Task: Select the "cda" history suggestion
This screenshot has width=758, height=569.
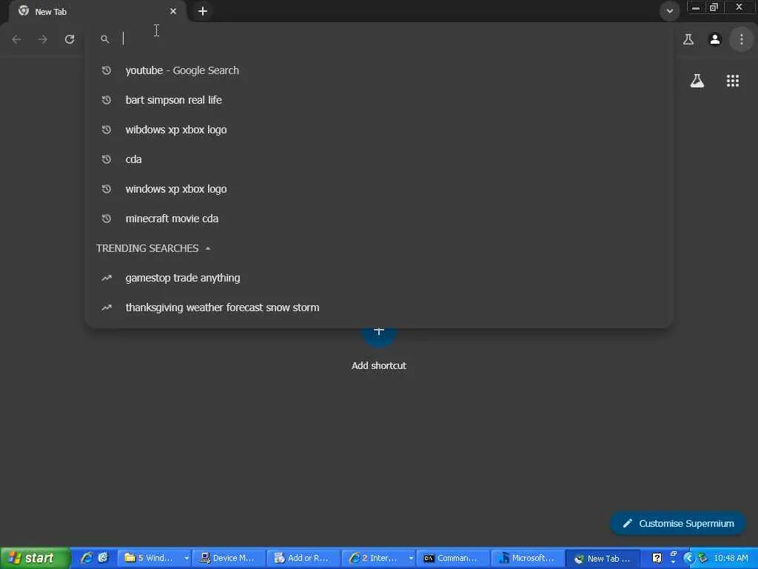Action: click(x=378, y=159)
